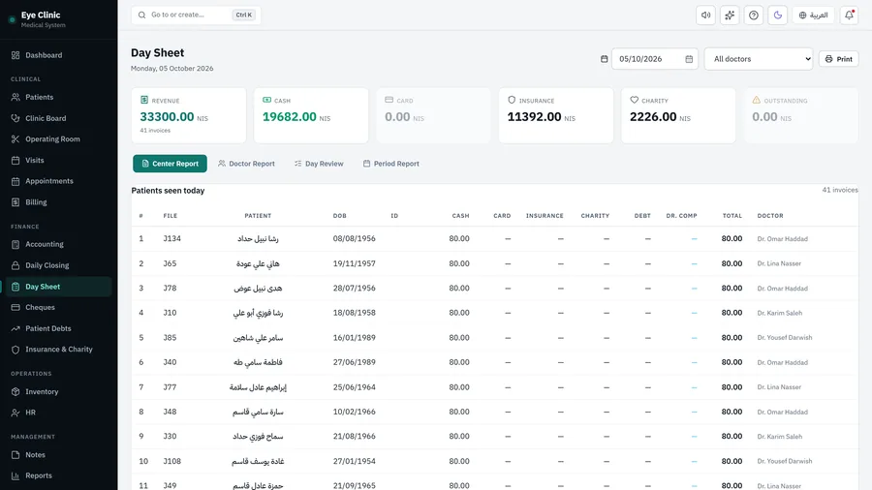Click the Notes sidebar icon
Image resolution: width=872 pixels, height=490 pixels.
pos(16,454)
